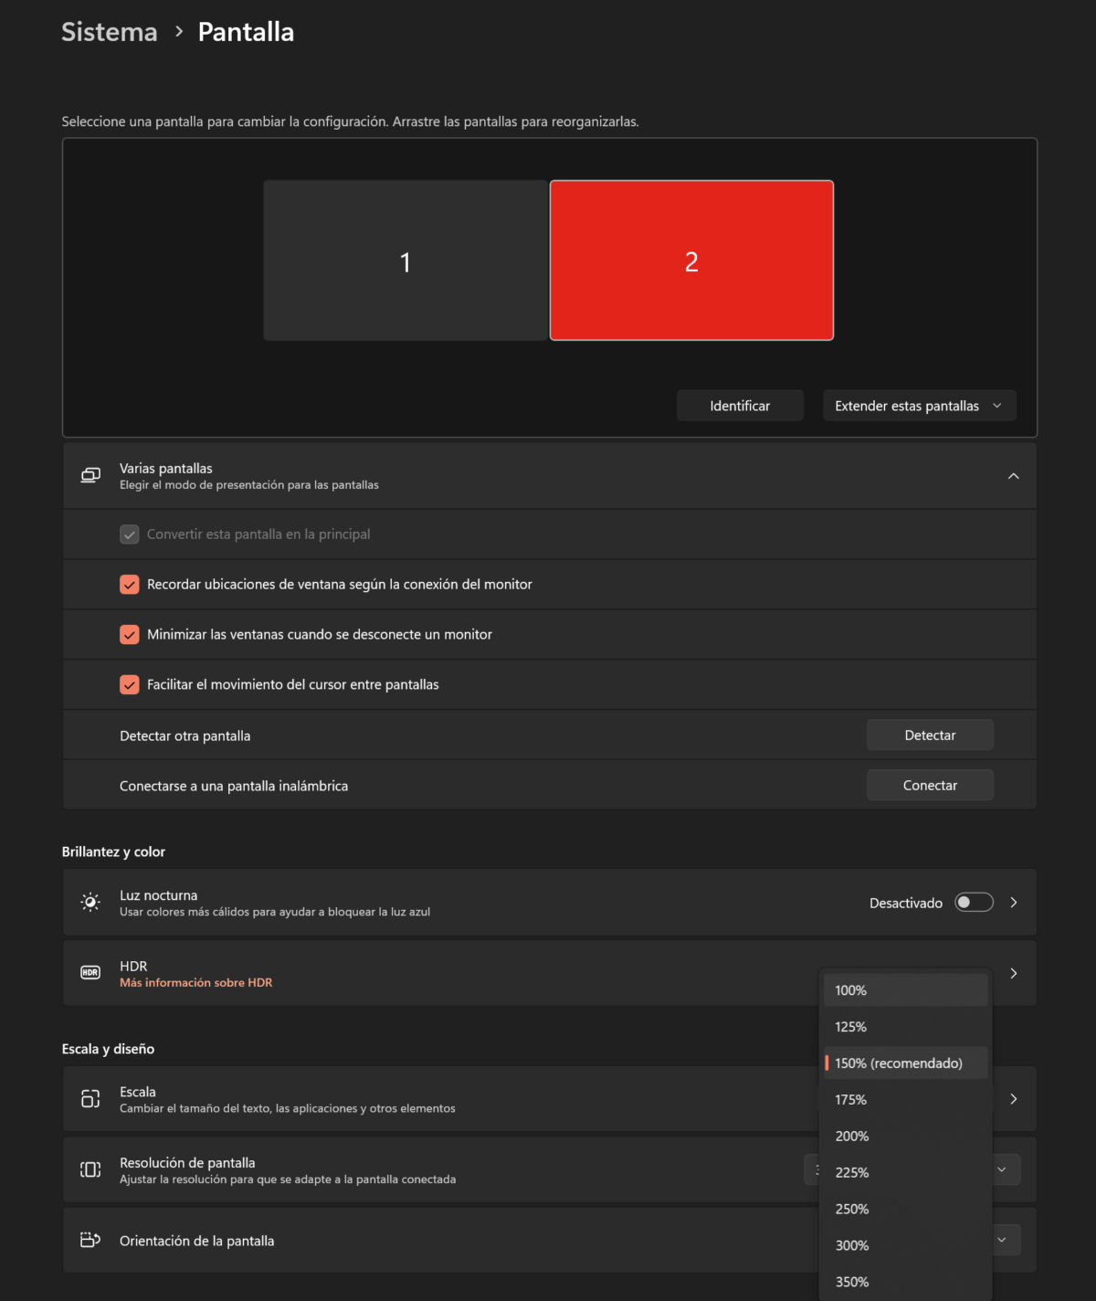Image resolution: width=1096 pixels, height=1301 pixels.
Task: Click the HDR badge icon
Action: tap(90, 973)
